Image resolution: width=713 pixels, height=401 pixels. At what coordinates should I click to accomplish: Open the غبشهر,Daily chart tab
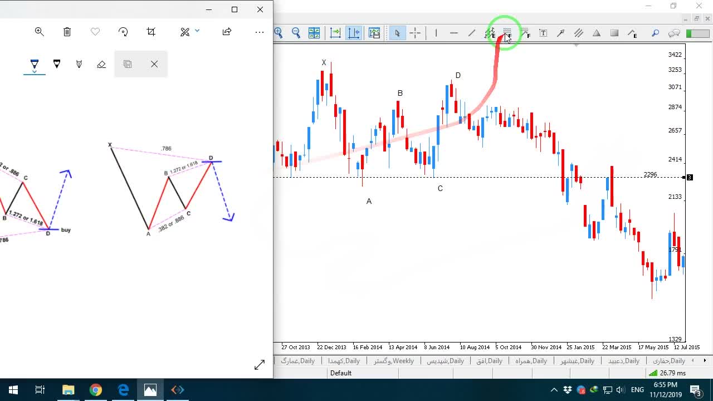577,361
